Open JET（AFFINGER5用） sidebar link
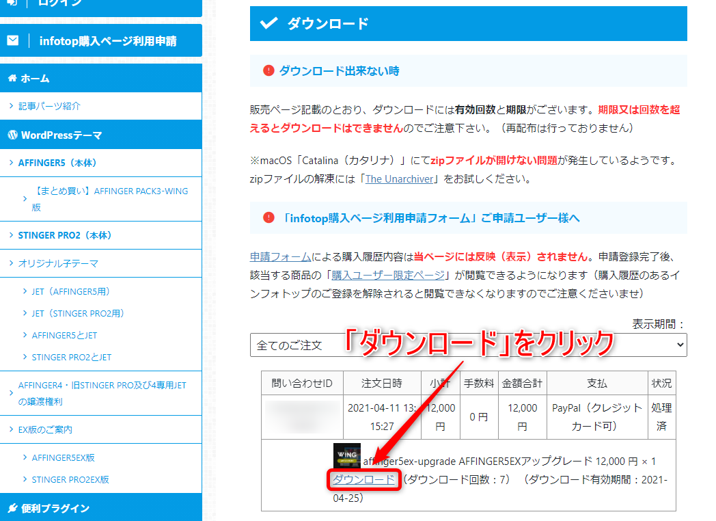The image size is (716, 521). [71, 291]
